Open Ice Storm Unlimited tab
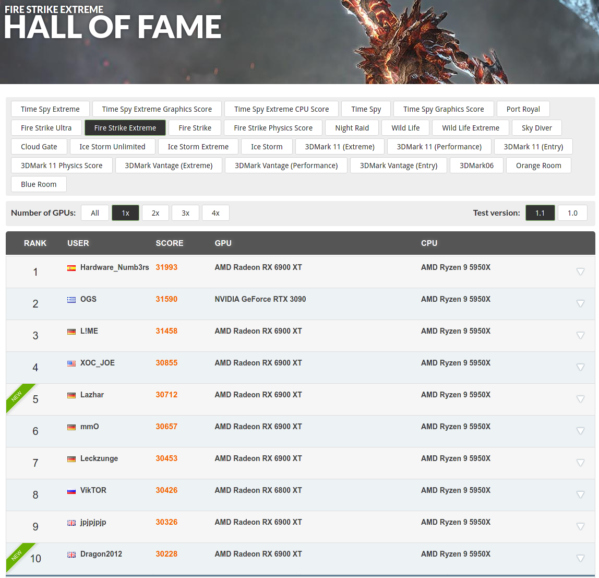This screenshot has width=599, height=578. (112, 146)
